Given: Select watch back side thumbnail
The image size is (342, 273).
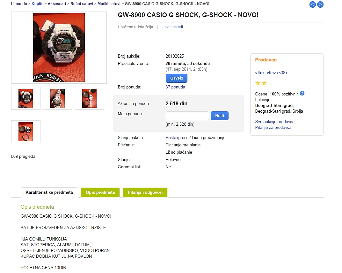Looking at the screenshot, I should pos(58,98).
